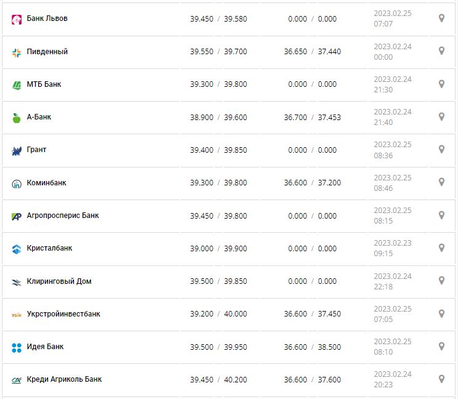Click the Коминбанк bank name
The height and width of the screenshot is (399, 458).
[47, 183]
